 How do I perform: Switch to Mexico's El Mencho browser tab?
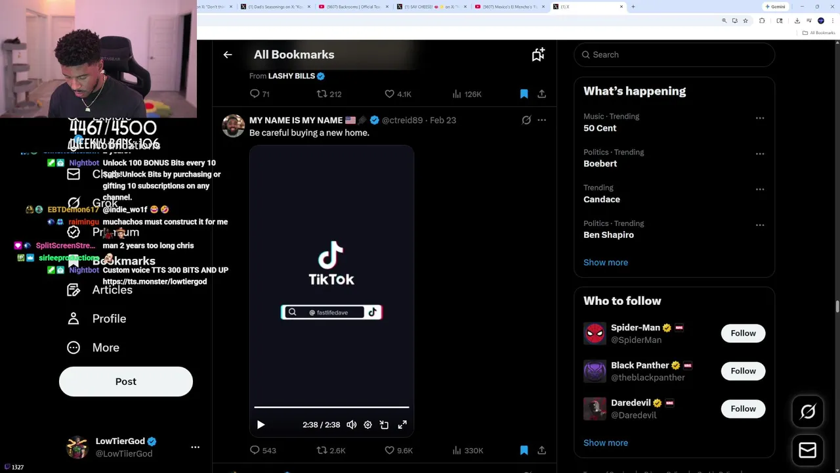pos(510,7)
